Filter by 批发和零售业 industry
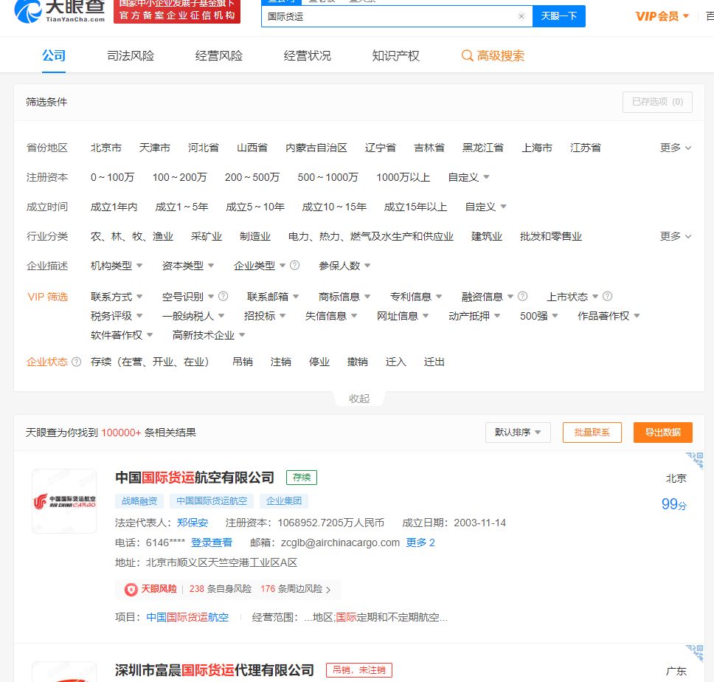This screenshot has width=714, height=682. coord(551,236)
